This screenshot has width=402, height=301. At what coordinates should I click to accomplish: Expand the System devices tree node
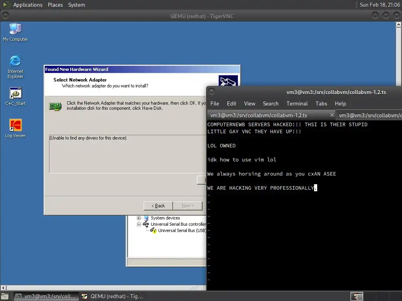(x=139, y=218)
